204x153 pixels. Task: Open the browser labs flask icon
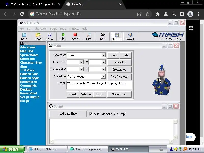click(165, 14)
